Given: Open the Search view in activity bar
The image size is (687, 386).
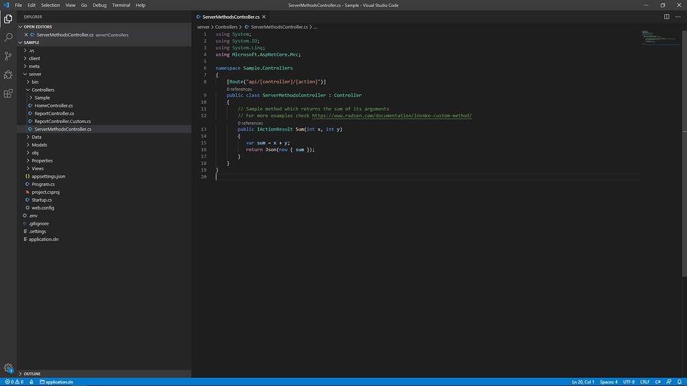Looking at the screenshot, I should click(8, 38).
